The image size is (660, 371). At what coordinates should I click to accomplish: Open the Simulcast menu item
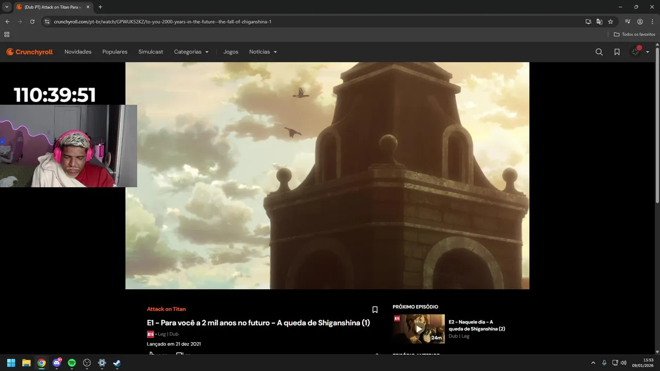pyautogui.click(x=151, y=52)
